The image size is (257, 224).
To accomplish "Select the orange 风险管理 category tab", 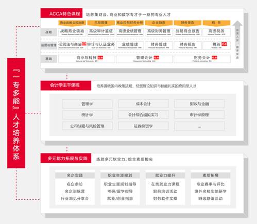I will 101,23.
